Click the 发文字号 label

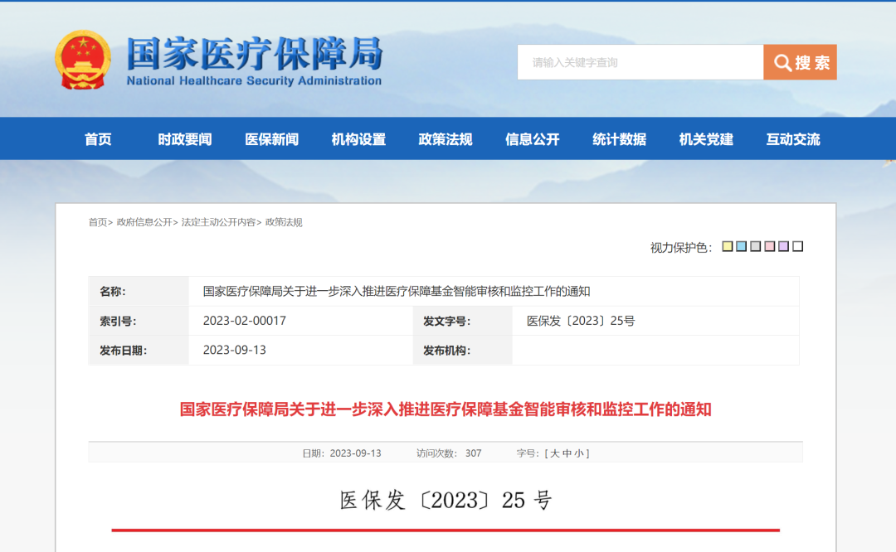tap(447, 322)
